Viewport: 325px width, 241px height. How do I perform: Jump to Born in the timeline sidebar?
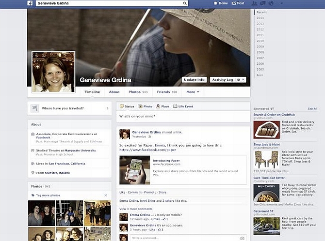point(260,75)
